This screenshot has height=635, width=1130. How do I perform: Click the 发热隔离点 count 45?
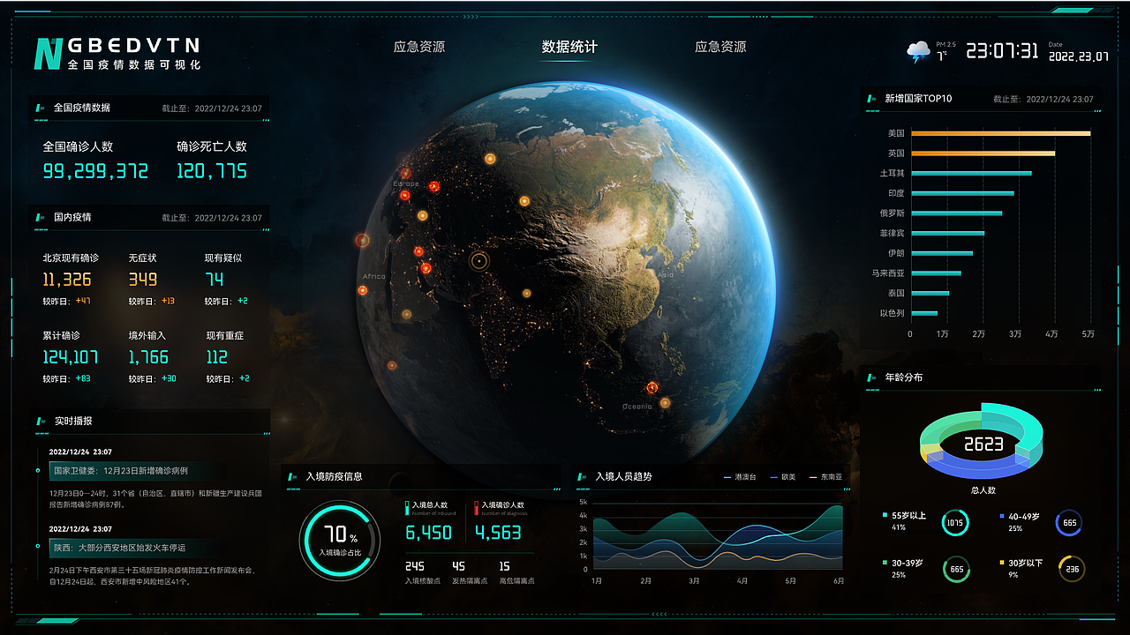coord(458,566)
